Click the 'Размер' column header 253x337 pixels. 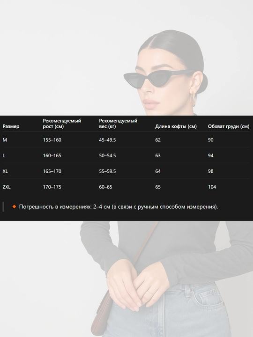(11, 126)
